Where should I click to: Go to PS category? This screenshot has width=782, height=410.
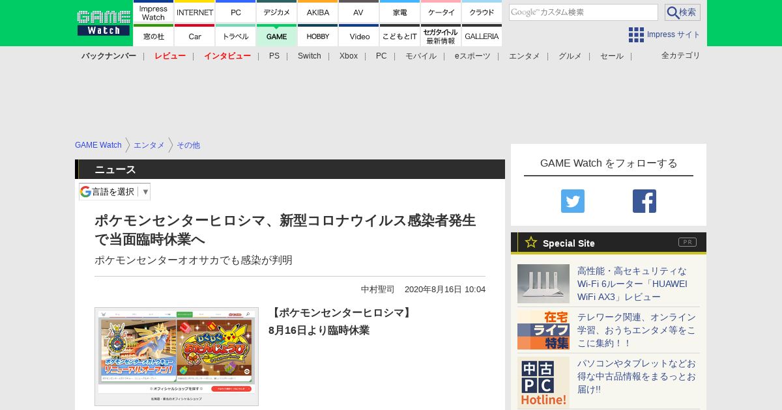(274, 56)
